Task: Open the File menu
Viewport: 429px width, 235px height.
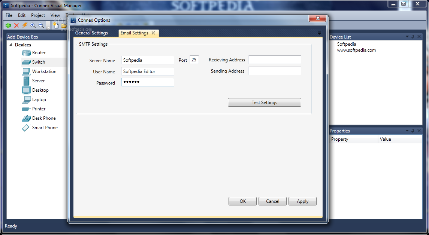Action: point(9,15)
